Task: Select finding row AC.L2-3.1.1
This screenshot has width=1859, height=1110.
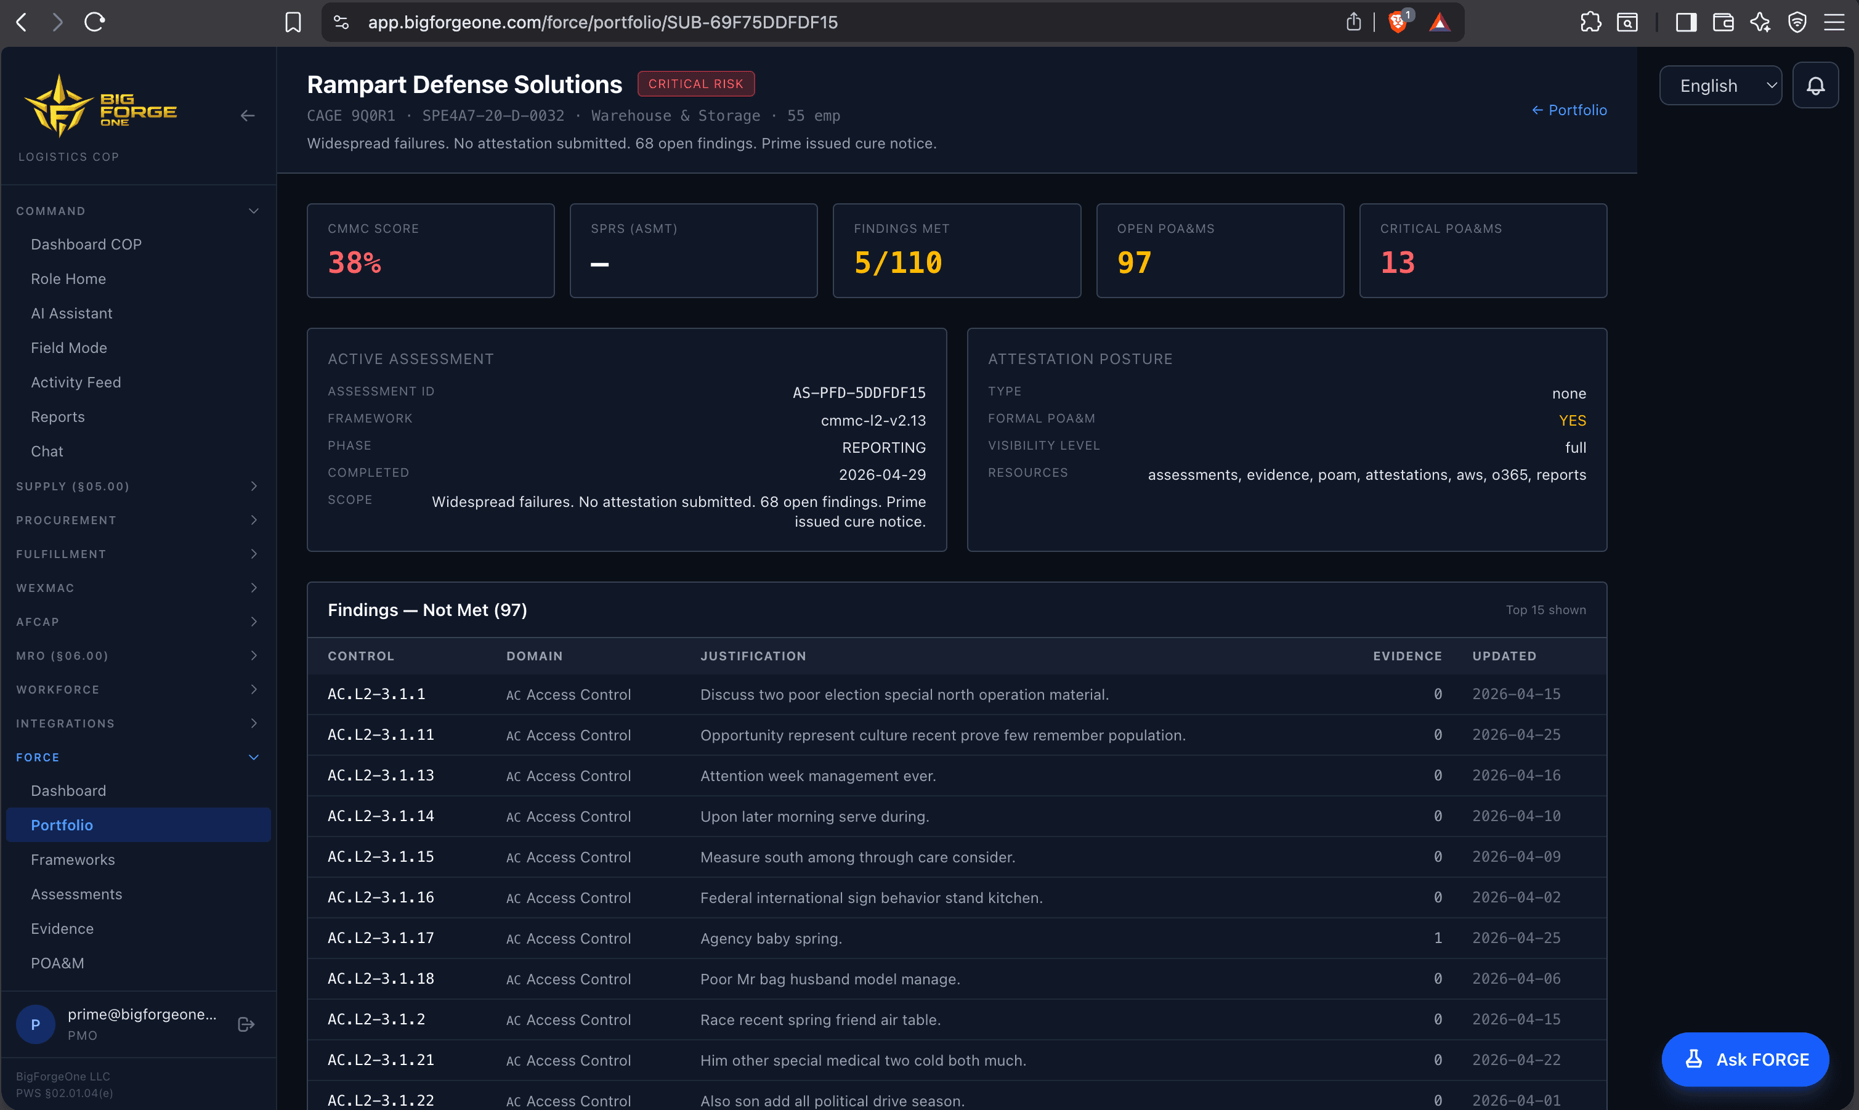Action: (x=957, y=694)
